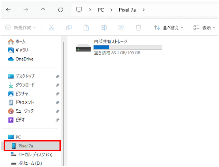Viewport: 219px width, 167px height.
Task: Select PC in the navigation tree
Action: (x=14, y=137)
